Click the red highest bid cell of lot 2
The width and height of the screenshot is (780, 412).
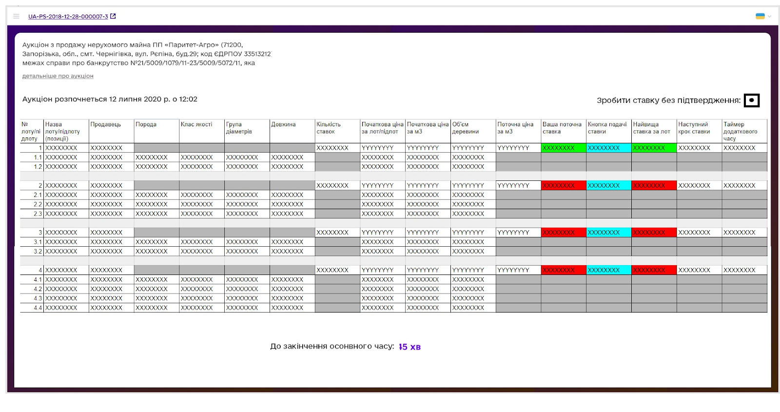[x=654, y=185]
